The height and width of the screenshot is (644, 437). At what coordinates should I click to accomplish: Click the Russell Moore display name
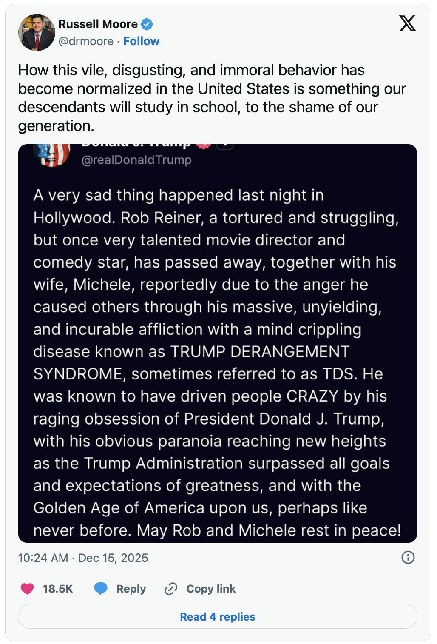(x=98, y=24)
